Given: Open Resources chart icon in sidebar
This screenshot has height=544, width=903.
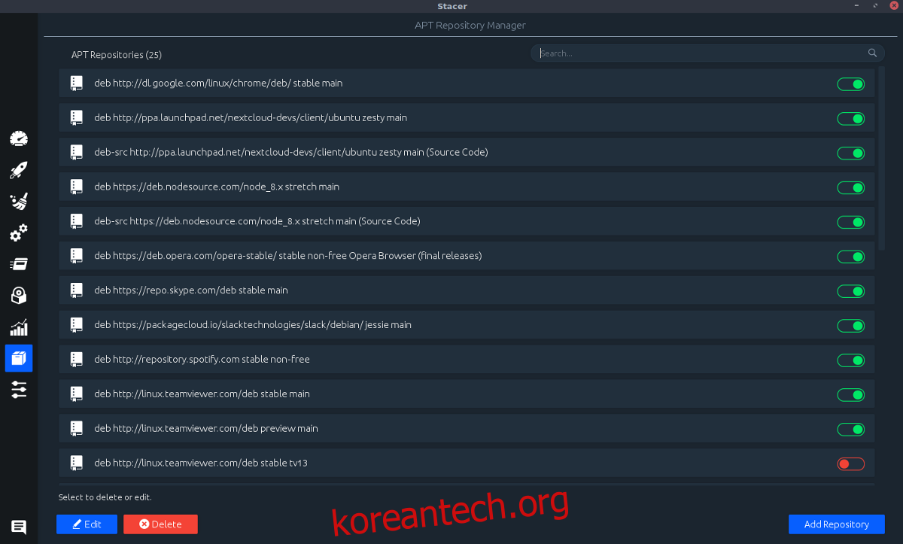Looking at the screenshot, I should (19, 327).
